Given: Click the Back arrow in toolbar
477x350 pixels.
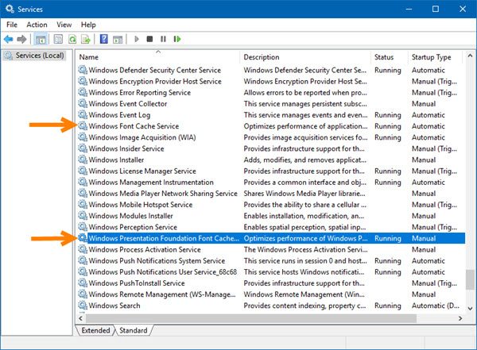Looking at the screenshot, I should [x=10, y=38].
